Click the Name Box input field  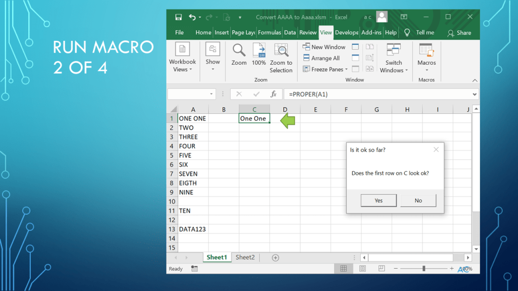click(188, 94)
